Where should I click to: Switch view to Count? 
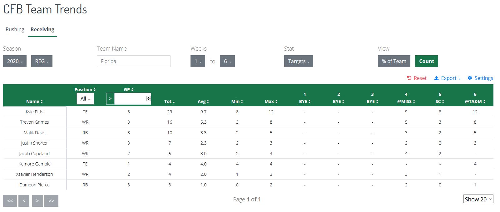(x=427, y=61)
